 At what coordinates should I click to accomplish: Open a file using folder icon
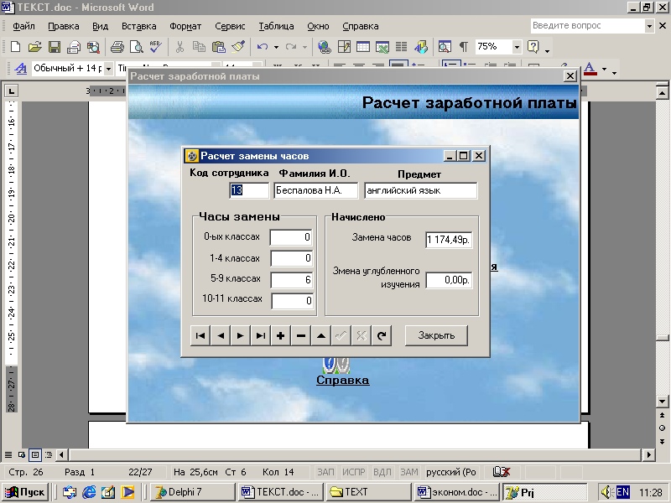[x=34, y=47]
